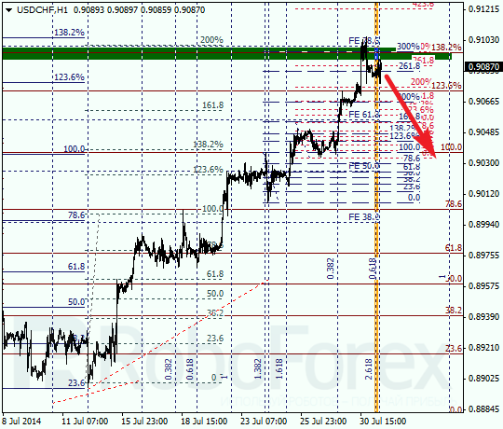Select the FE 50.0 expansion label
503x429 pixels.
(364, 166)
